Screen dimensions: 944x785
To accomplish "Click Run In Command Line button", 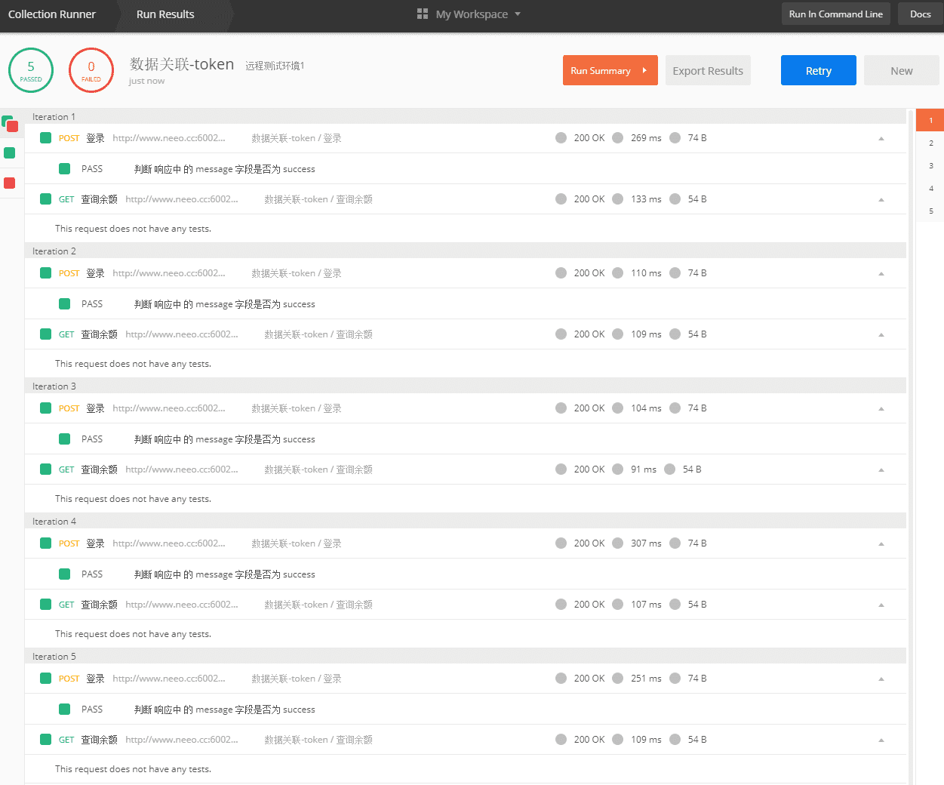I will (x=836, y=14).
